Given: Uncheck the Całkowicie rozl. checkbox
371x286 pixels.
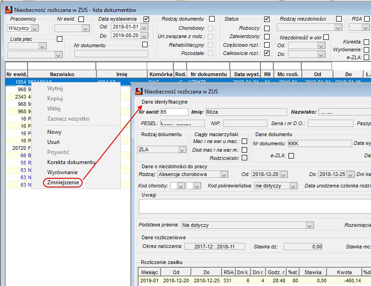Looking at the screenshot, I should point(267,53).
